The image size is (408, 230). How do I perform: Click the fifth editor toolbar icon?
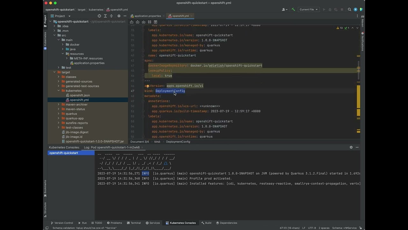click(x=156, y=22)
